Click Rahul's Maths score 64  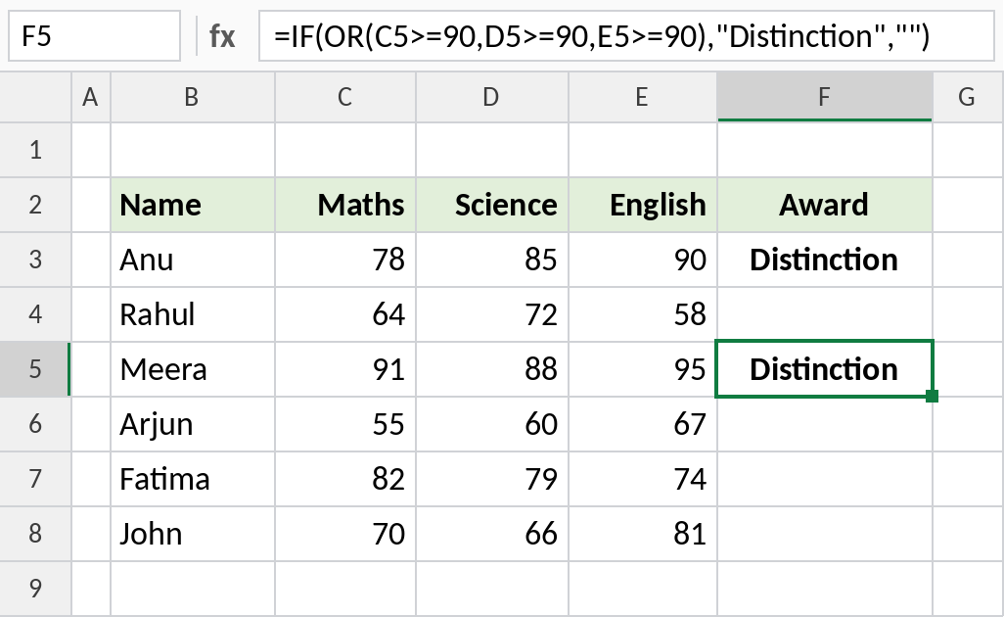pyautogui.click(x=345, y=314)
